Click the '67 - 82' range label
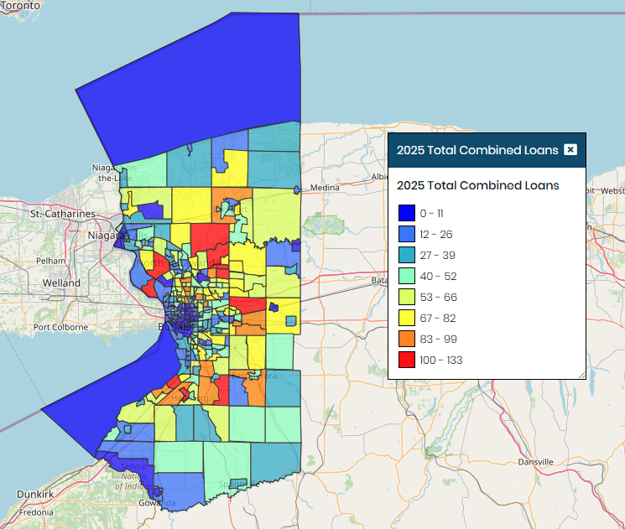625x529 pixels. click(x=438, y=319)
